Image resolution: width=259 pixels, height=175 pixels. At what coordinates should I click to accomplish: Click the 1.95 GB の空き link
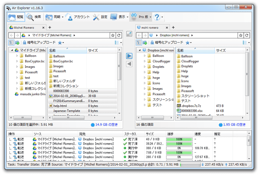point(234,125)
